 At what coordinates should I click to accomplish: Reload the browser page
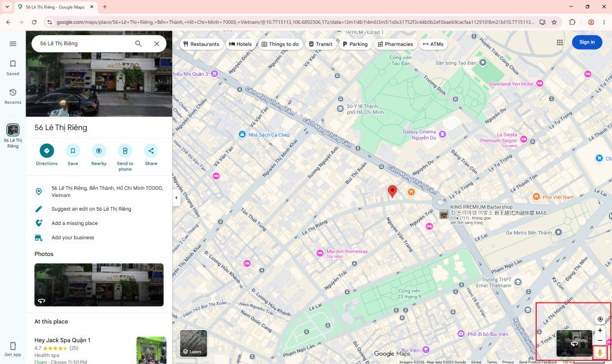click(x=34, y=22)
